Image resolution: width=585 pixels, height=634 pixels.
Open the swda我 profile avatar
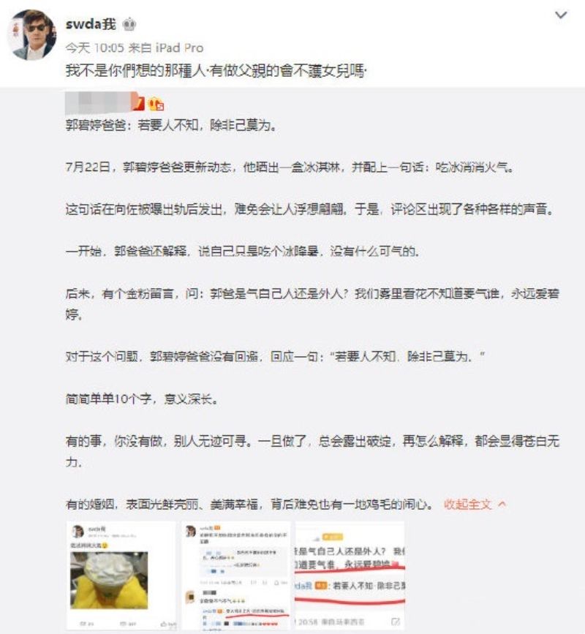pos(32,34)
